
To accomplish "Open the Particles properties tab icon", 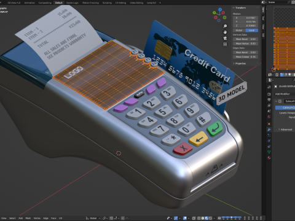I will [269, 135].
